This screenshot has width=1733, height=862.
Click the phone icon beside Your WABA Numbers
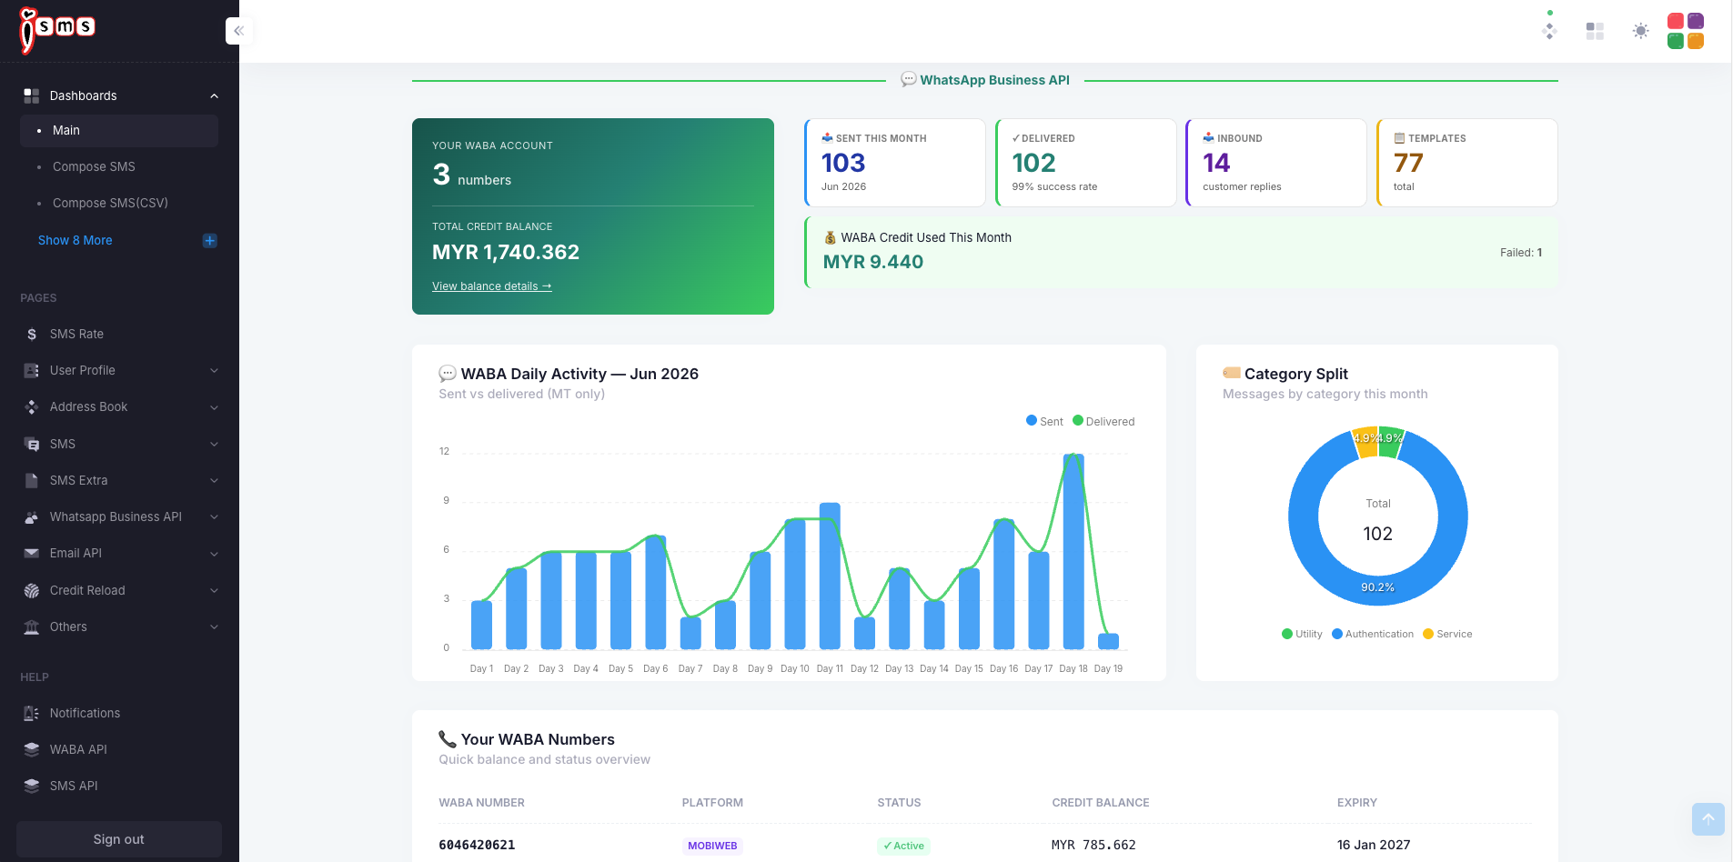pyautogui.click(x=448, y=739)
